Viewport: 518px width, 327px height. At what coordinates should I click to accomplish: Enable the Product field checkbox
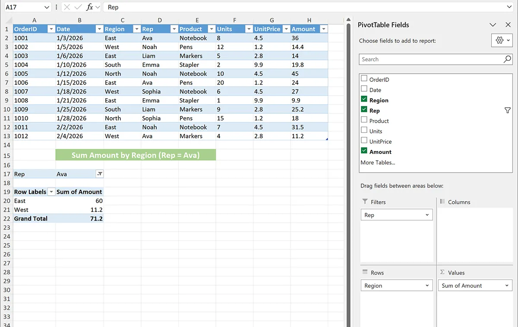coord(364,120)
